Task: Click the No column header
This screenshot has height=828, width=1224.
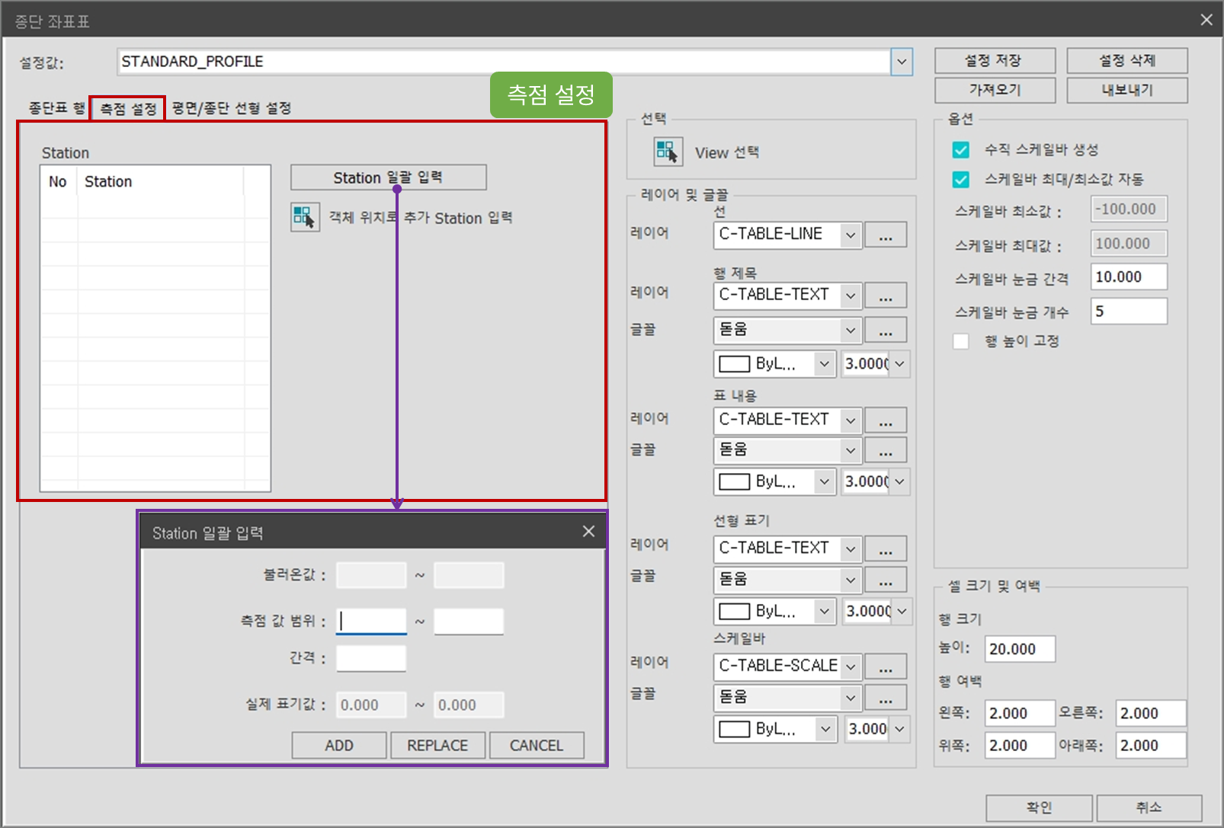Action: (x=58, y=181)
